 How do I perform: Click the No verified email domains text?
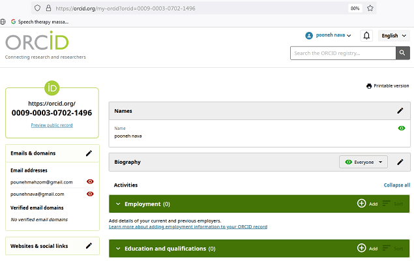tap(39, 219)
